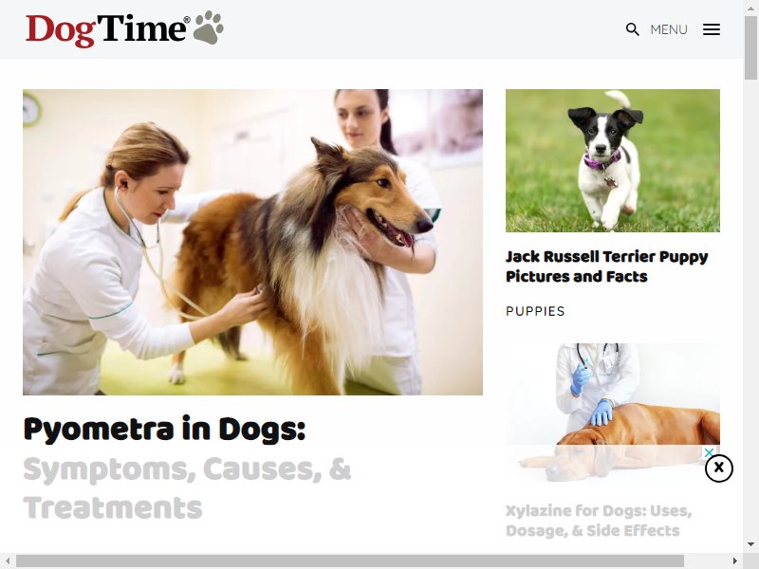Click the horizontal scrollbar thumb
Screen dimensions: 759x569
pos(349,561)
